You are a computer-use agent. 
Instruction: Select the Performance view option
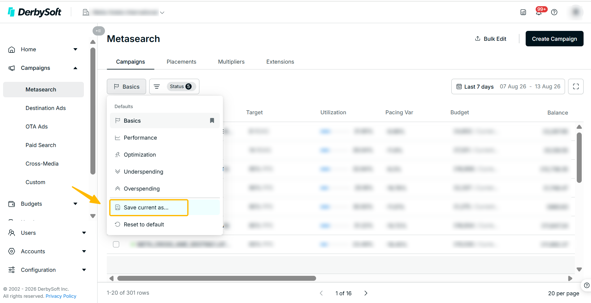pos(165,138)
